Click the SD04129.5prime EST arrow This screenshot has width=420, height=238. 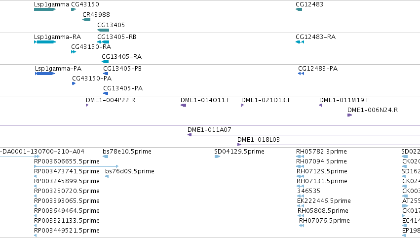pos(217,157)
